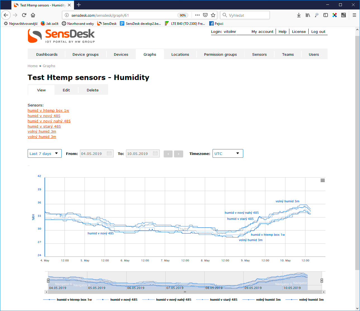The height and width of the screenshot is (311, 360).
Task: Open Nejnavštěvovanější bookmarks folder
Action: coord(21,23)
